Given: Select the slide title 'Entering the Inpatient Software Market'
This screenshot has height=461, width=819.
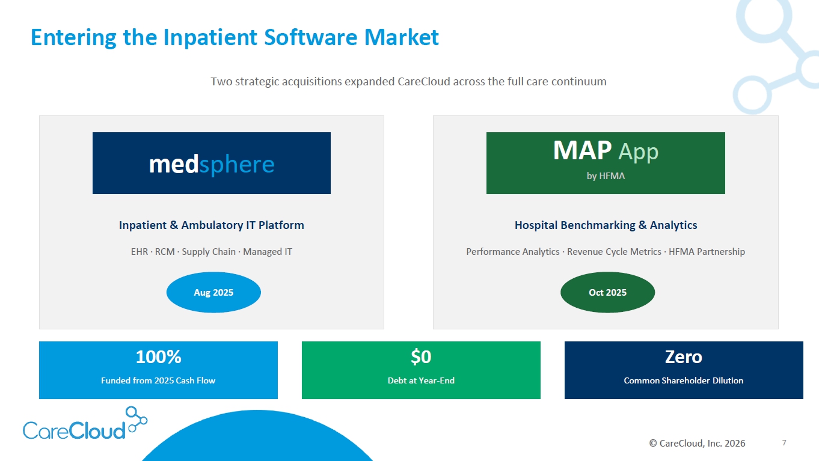Looking at the screenshot, I should click(x=235, y=37).
